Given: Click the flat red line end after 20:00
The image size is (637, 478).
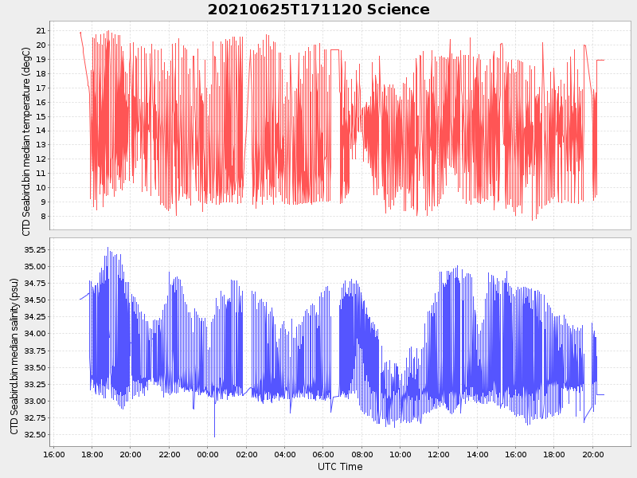Looking at the screenshot, I should point(600,61).
